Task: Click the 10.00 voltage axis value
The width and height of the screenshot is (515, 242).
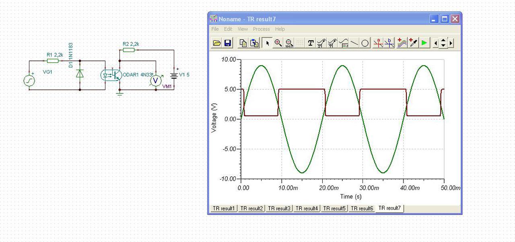Action: pyautogui.click(x=229, y=60)
